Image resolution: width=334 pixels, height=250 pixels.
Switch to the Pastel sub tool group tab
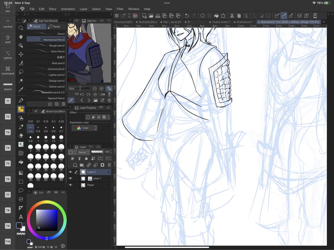[56, 26]
